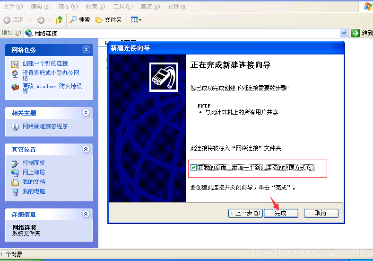This screenshot has width=373, height=261.
Task: Open the 高级 menu
Action: pos(150,7)
